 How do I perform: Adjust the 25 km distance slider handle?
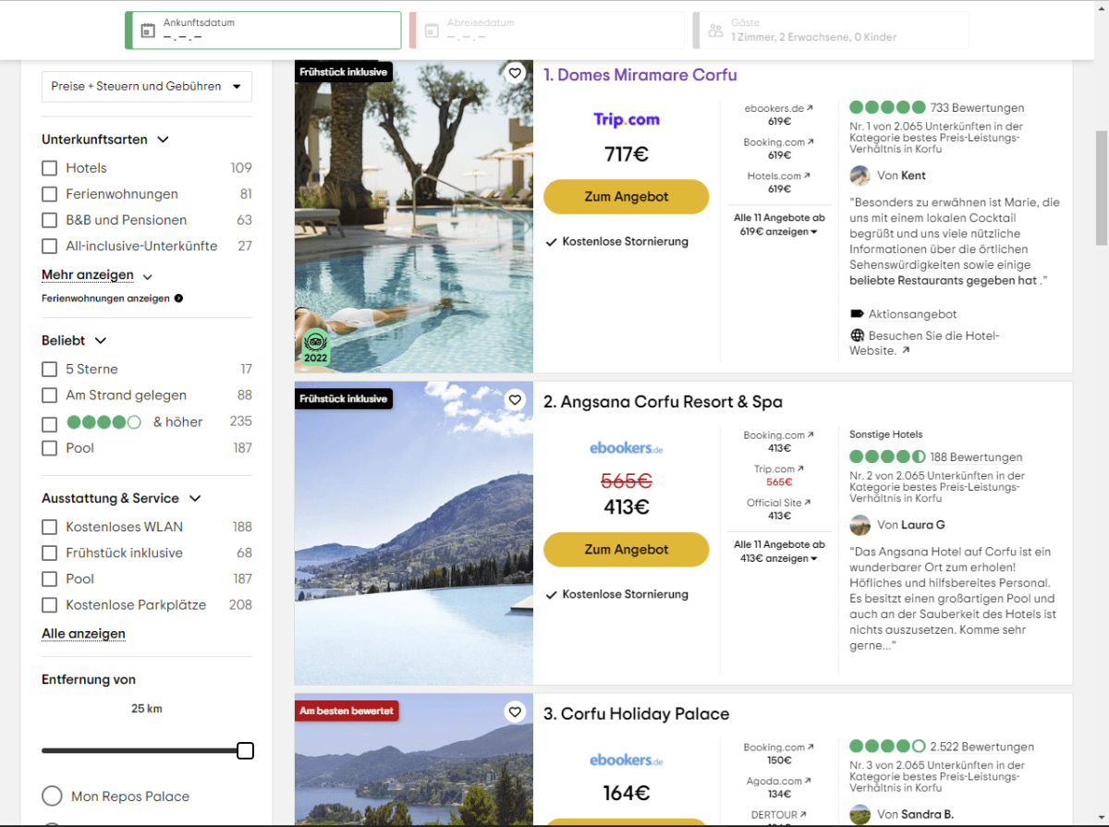245,750
